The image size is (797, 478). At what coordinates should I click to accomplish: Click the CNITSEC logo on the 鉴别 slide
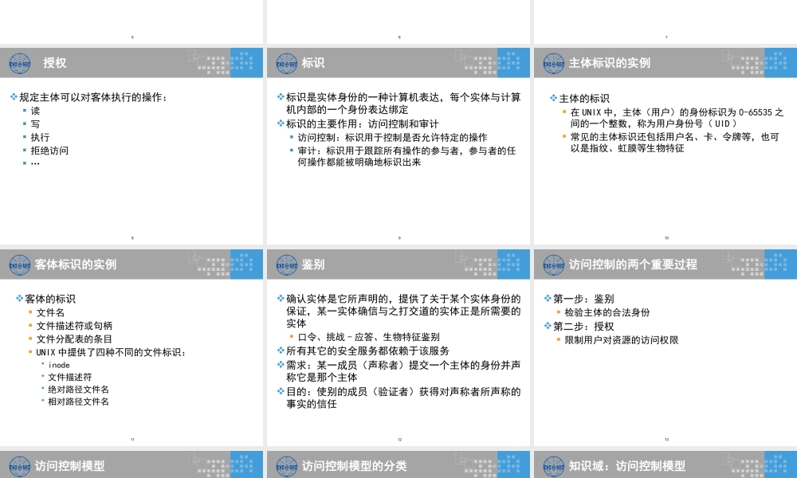click(x=287, y=265)
